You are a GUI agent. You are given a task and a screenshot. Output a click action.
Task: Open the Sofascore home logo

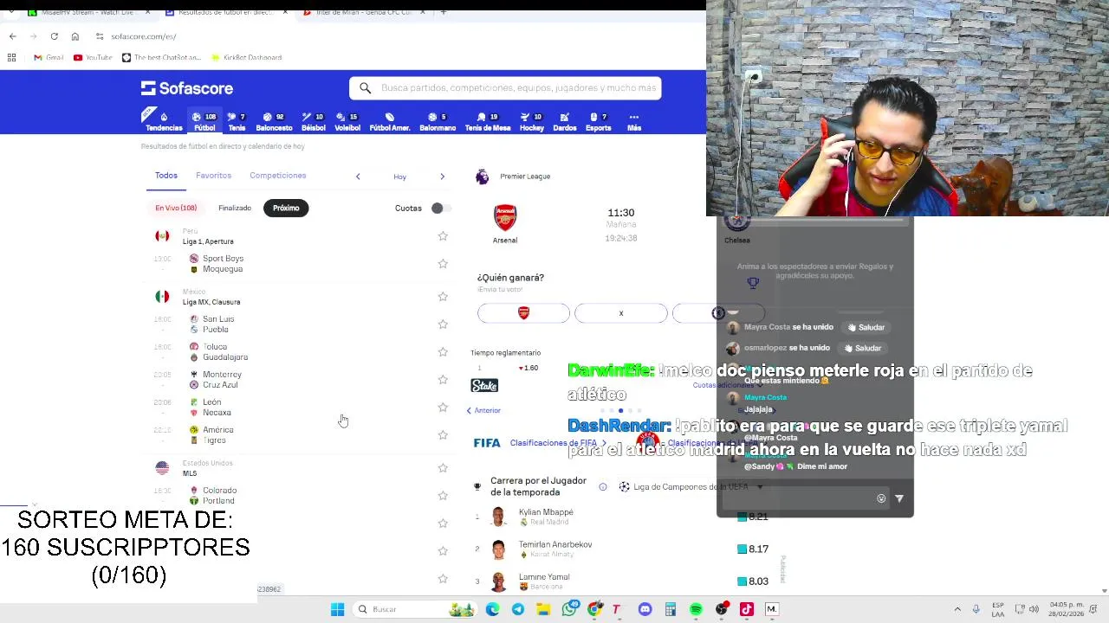point(187,88)
